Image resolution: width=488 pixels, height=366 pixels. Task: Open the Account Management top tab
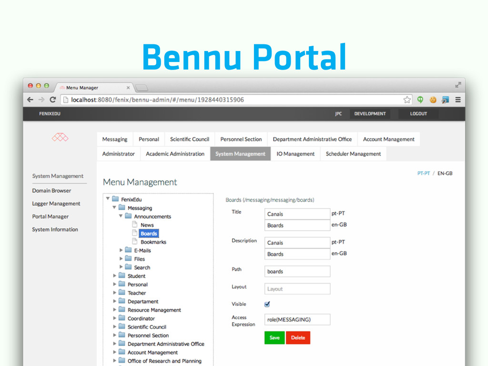coord(389,139)
